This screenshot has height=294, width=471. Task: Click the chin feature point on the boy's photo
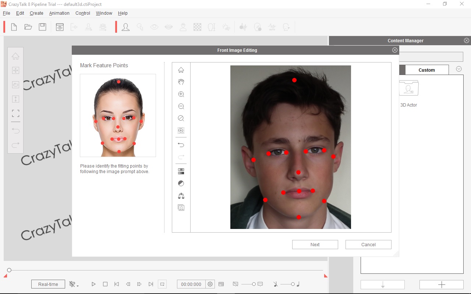point(299,217)
